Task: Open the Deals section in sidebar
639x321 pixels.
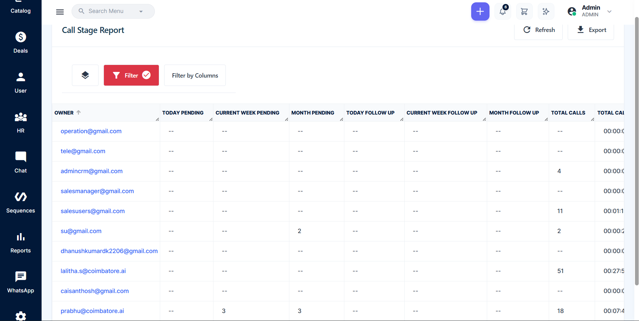Action: [x=21, y=42]
